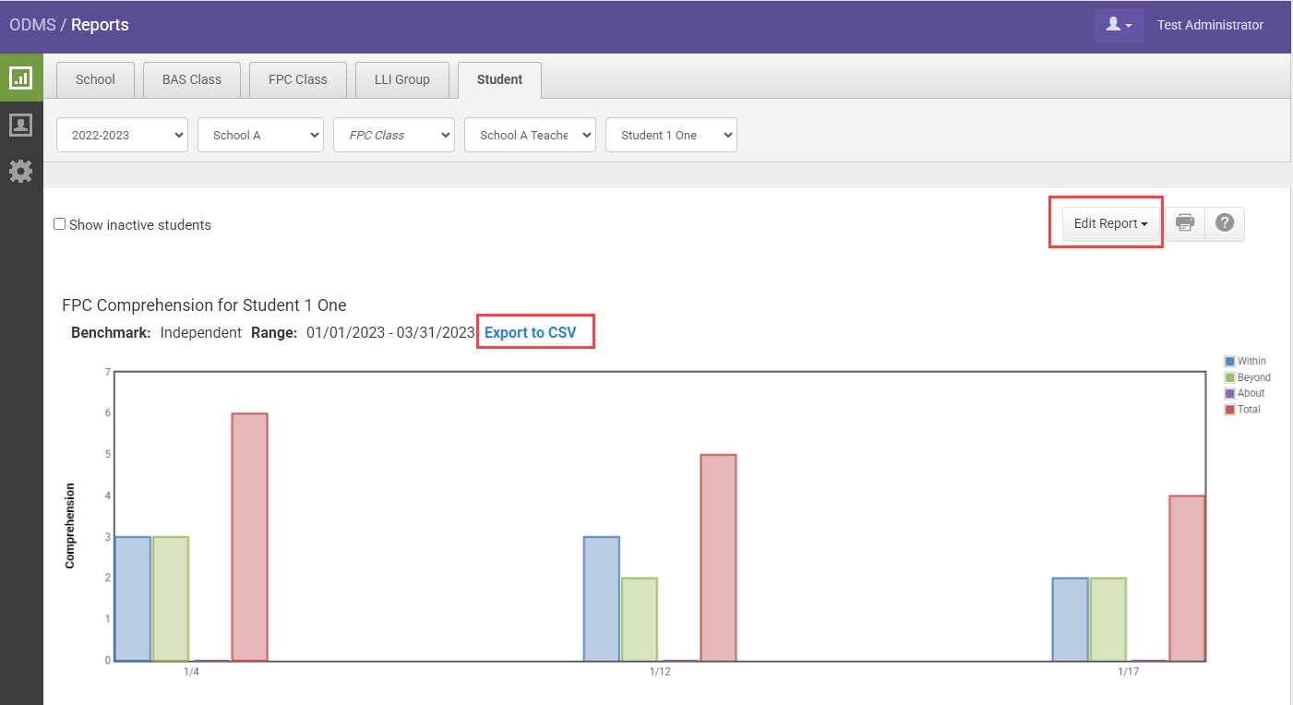
Task: Click the red Total bar for 1/4
Action: 249,537
